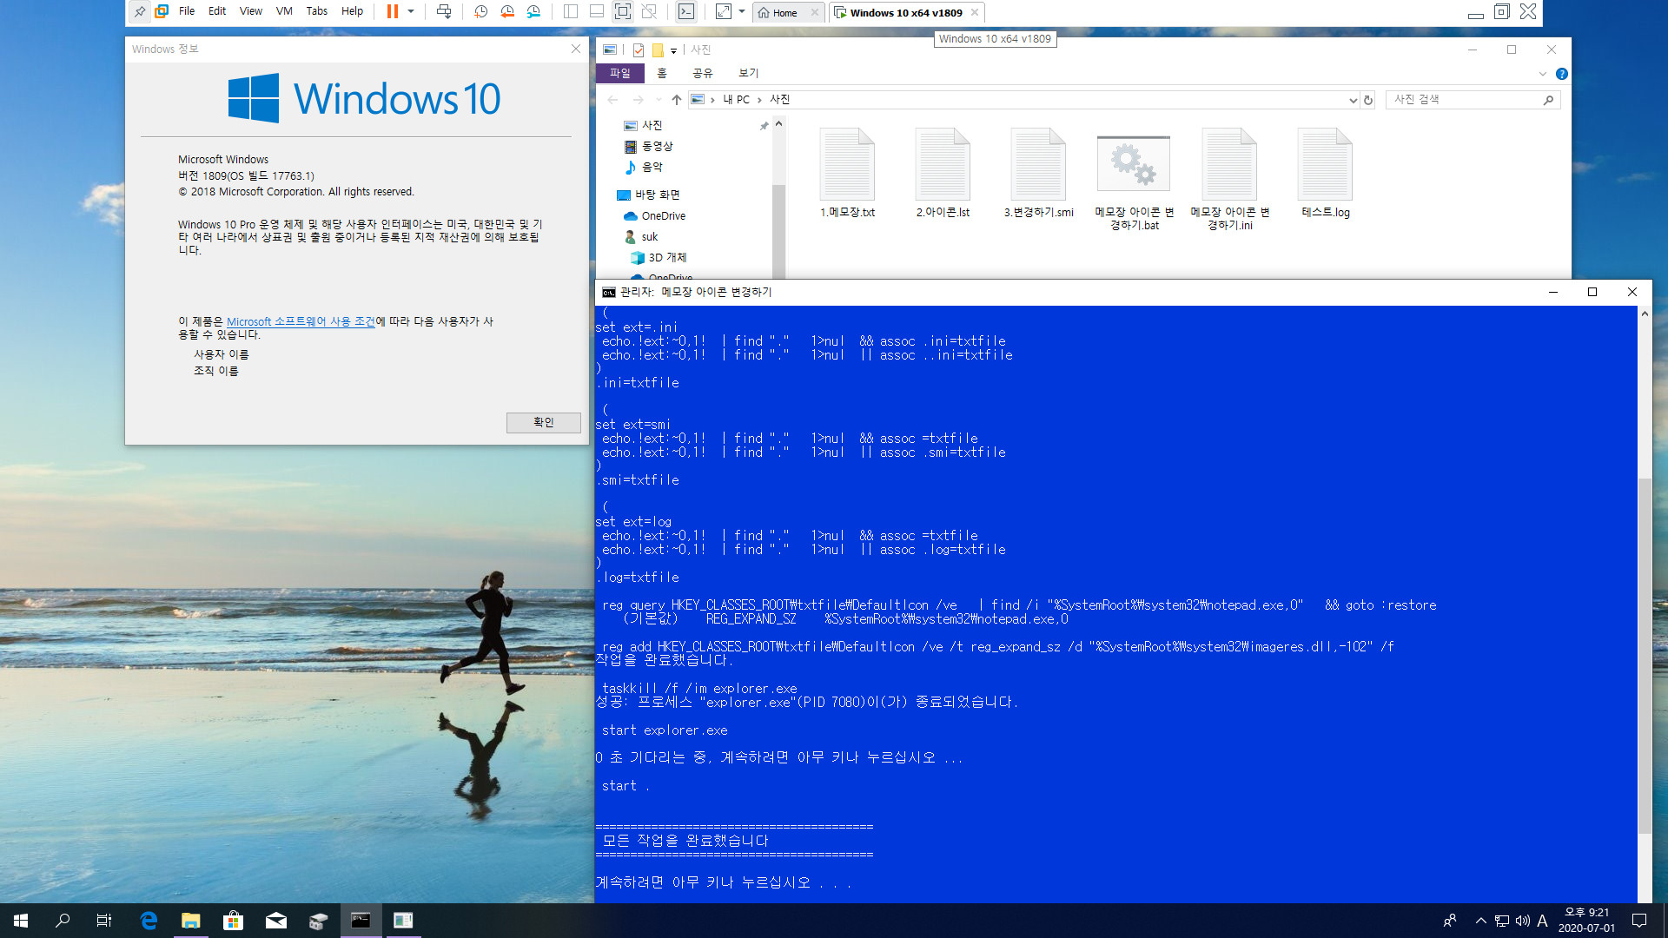Click the navigation pane scroll up arrow
1668x938 pixels.
coord(778,124)
